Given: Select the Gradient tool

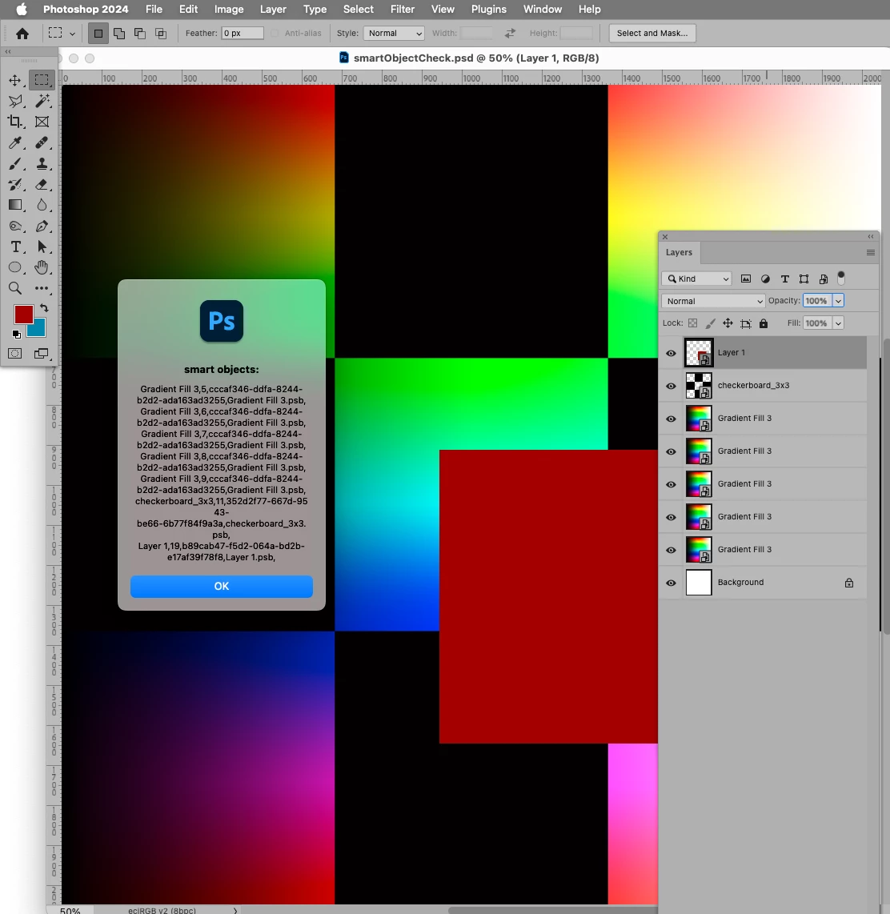Looking at the screenshot, I should point(15,205).
